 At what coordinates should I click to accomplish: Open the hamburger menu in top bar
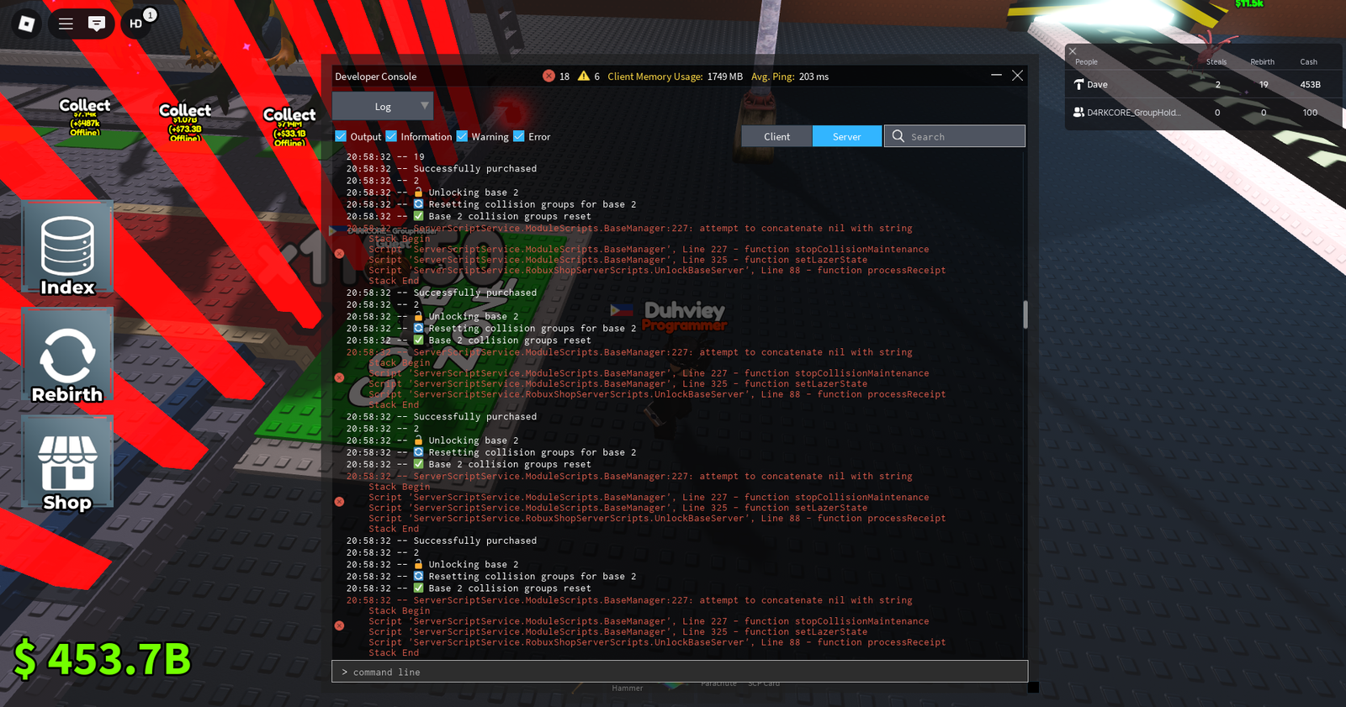(x=66, y=24)
